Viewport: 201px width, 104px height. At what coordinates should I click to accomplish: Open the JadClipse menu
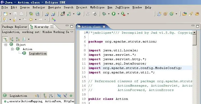pyautogui.click(x=122, y=8)
